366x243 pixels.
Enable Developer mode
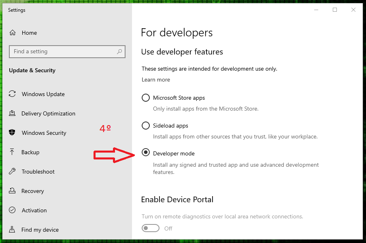pos(146,153)
